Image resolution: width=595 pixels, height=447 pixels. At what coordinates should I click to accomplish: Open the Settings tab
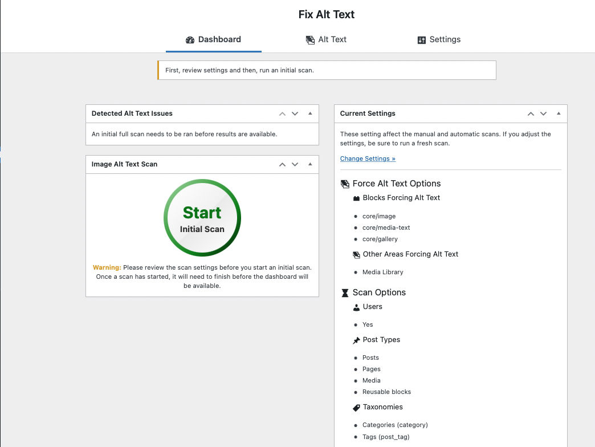439,40
